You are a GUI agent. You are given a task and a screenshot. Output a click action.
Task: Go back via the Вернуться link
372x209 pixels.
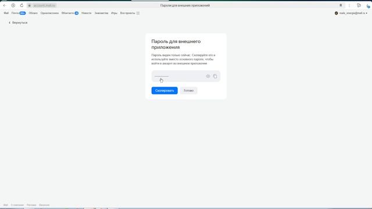click(18, 23)
